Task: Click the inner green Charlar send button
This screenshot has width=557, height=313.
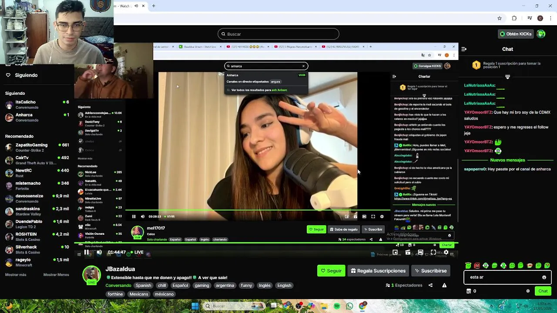Action: tap(447, 245)
